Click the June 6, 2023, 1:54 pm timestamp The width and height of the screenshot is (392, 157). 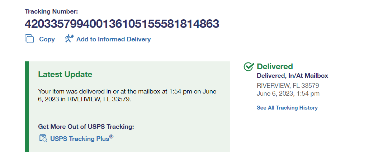(x=288, y=93)
